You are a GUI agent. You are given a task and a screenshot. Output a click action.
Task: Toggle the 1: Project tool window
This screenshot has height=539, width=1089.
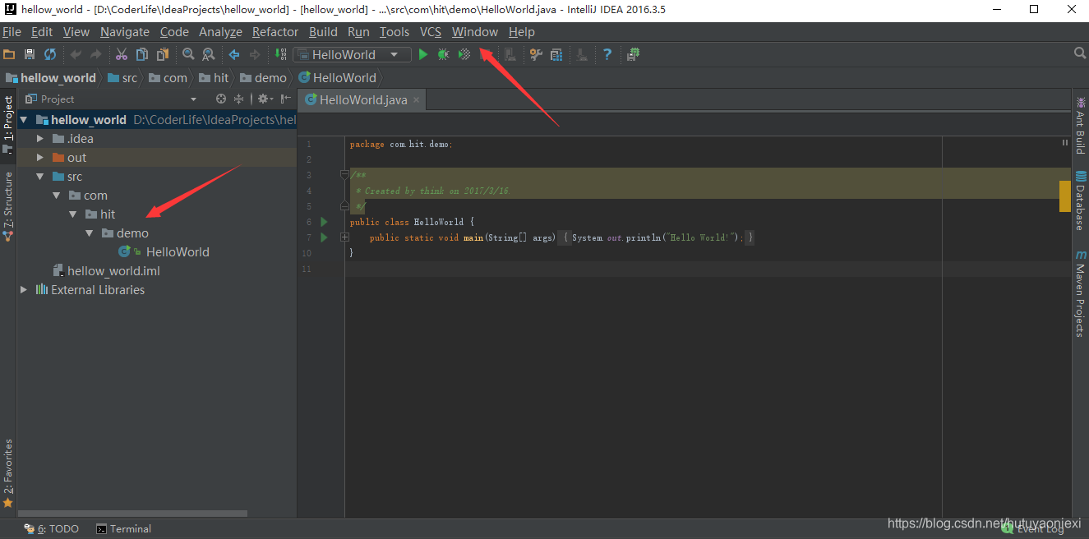(8, 126)
